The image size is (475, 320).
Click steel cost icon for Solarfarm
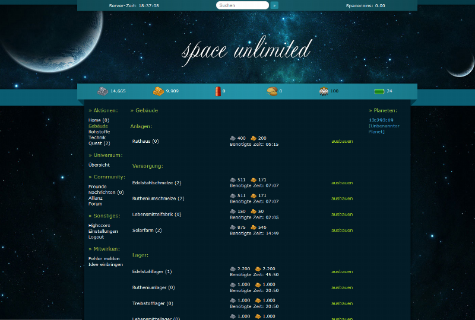[233, 227]
